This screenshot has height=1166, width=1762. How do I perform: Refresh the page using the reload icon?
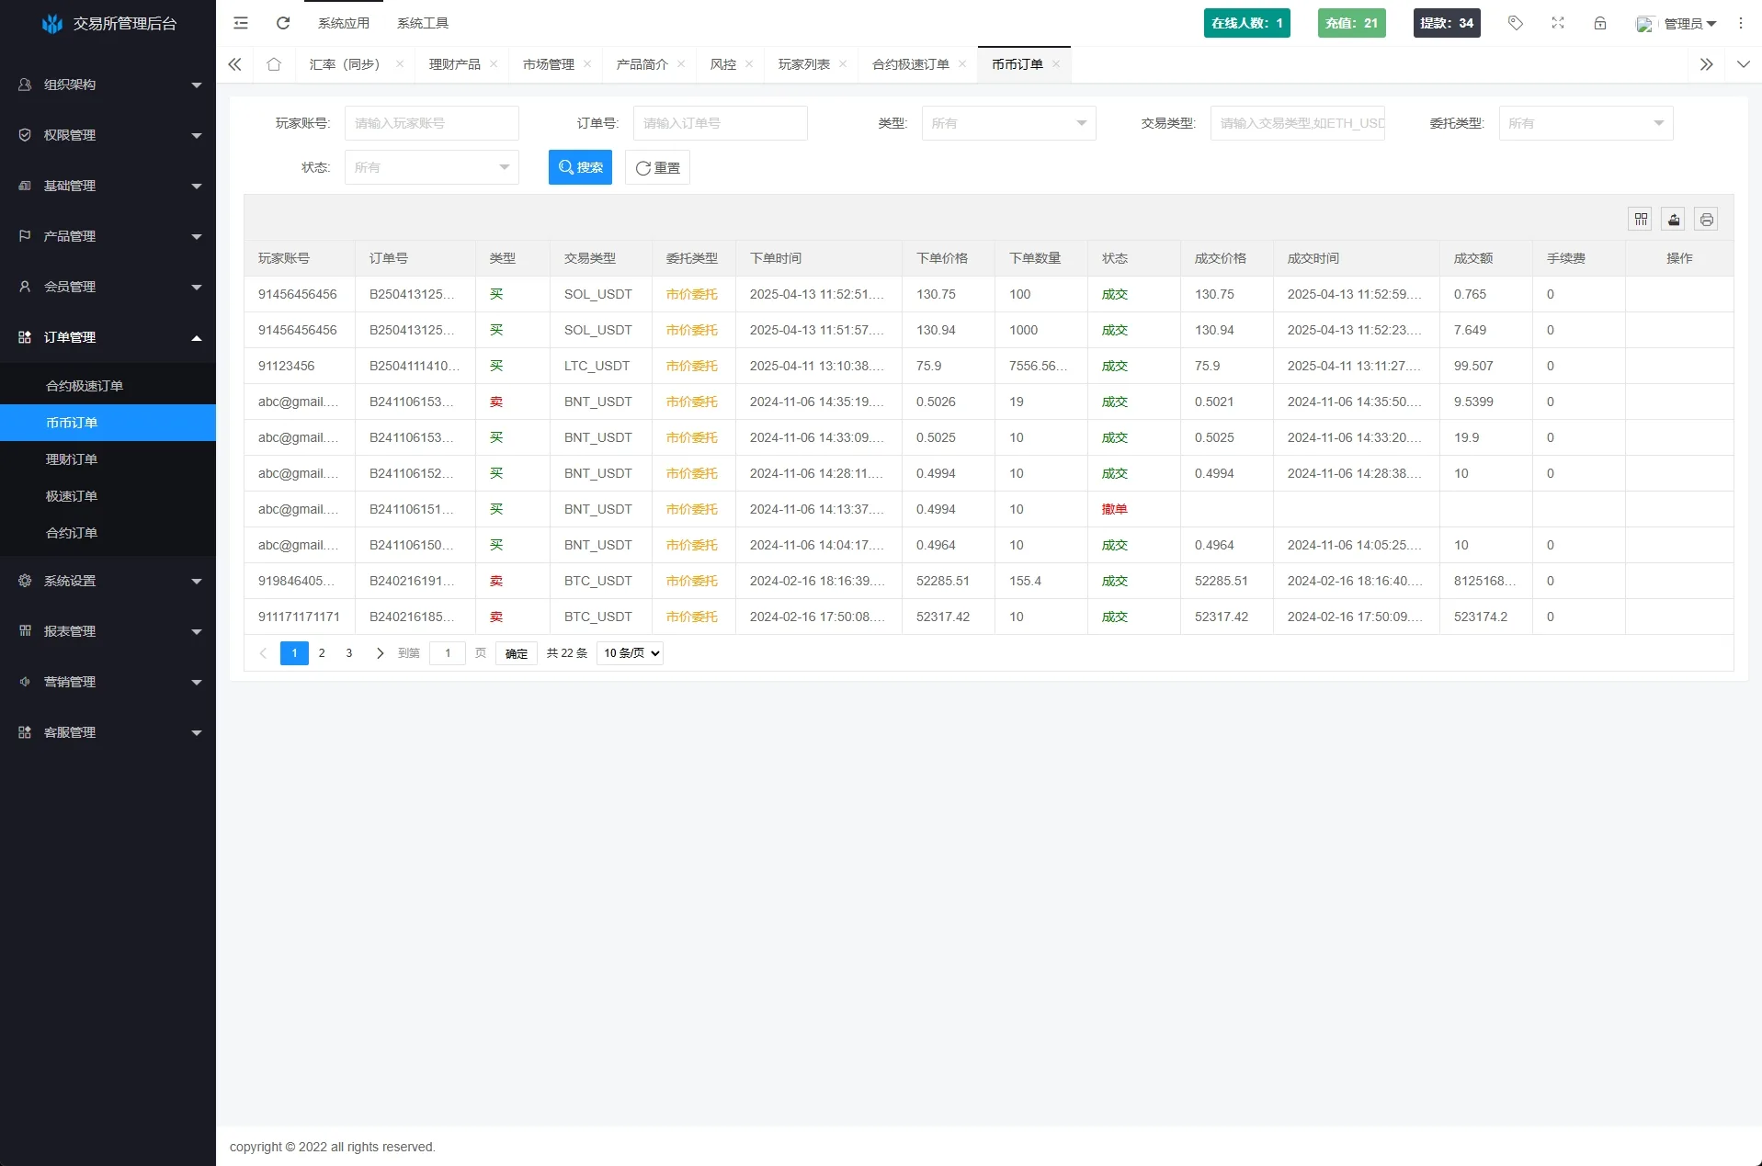pos(283,23)
